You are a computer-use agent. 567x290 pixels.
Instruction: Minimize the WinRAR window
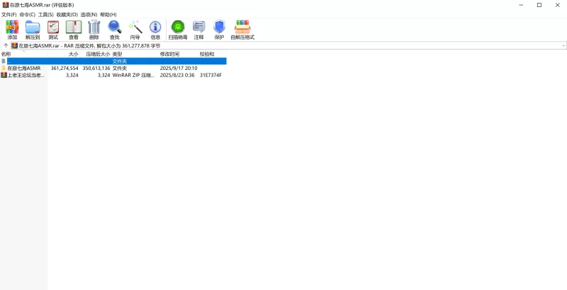(x=521, y=5)
